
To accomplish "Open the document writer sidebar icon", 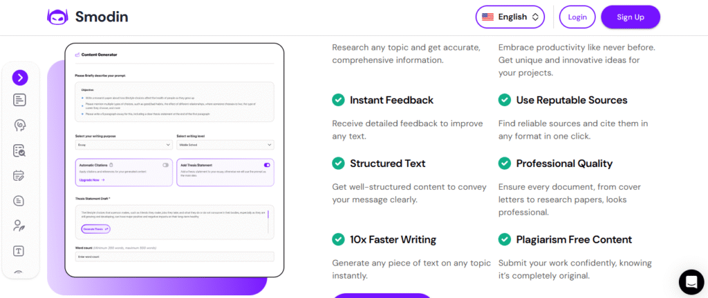I will pos(19,100).
